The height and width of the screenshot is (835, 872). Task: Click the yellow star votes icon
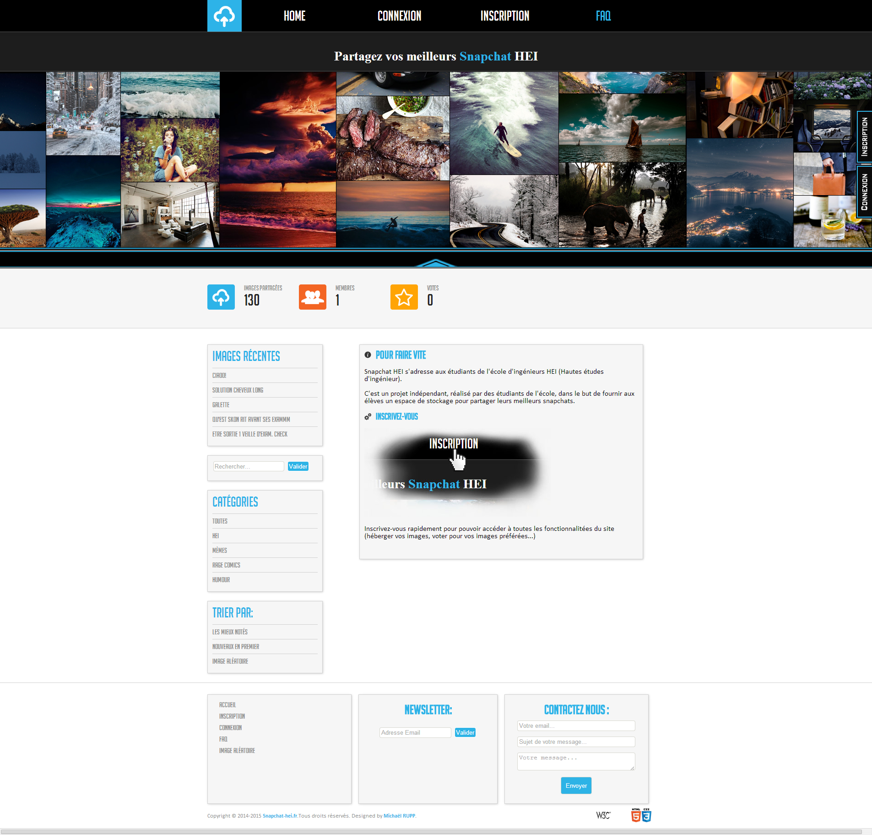click(x=404, y=297)
